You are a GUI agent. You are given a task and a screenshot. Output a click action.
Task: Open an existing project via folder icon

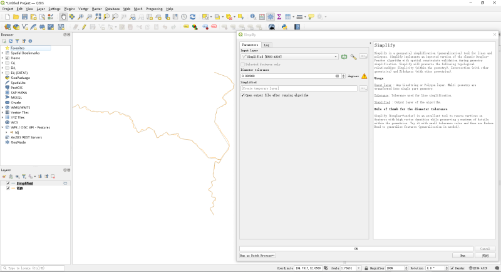coord(16,17)
